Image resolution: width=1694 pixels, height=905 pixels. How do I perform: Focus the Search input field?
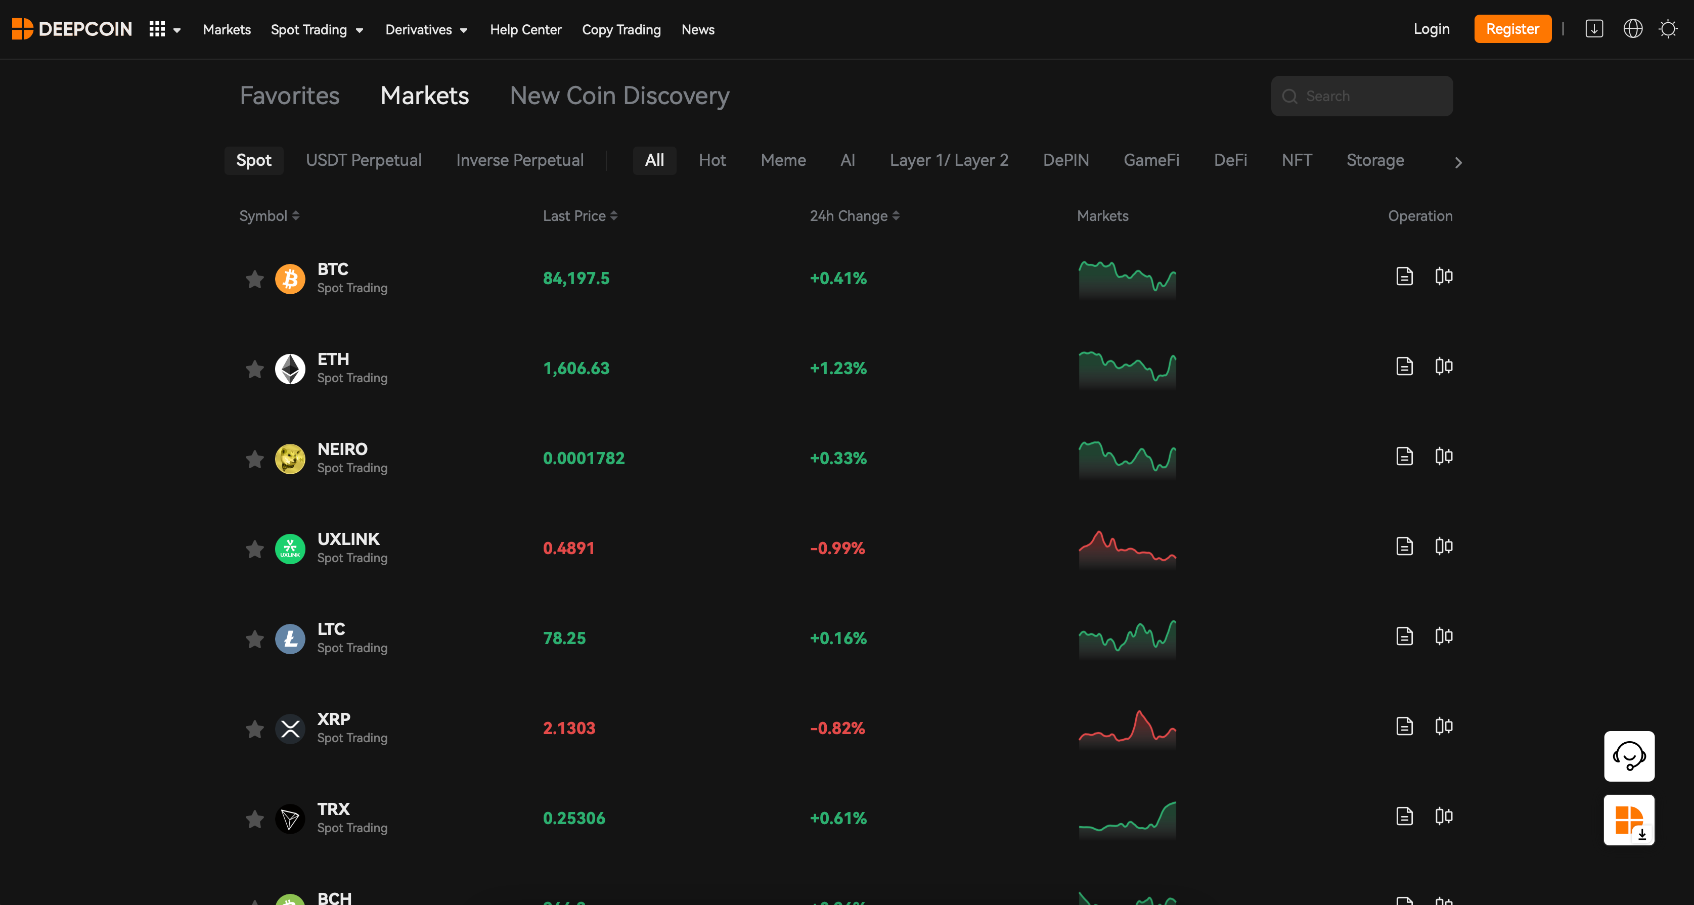[x=1362, y=96]
